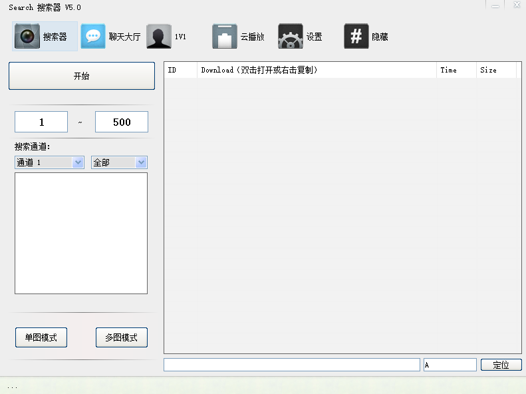This screenshot has height=394, width=526.
Task: Open the 云播放 cloud play icon
Action: 224,36
